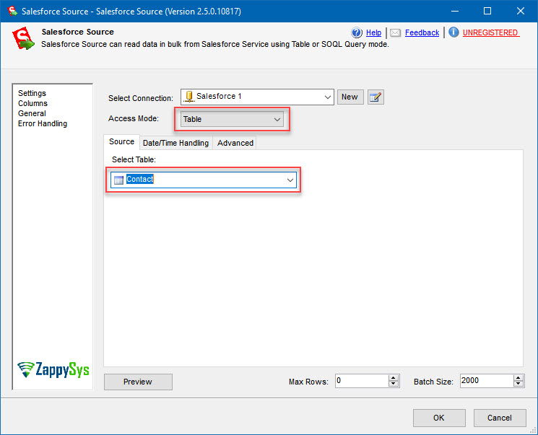Select Settings in the left panel
Image resolution: width=538 pixels, height=435 pixels.
32,93
